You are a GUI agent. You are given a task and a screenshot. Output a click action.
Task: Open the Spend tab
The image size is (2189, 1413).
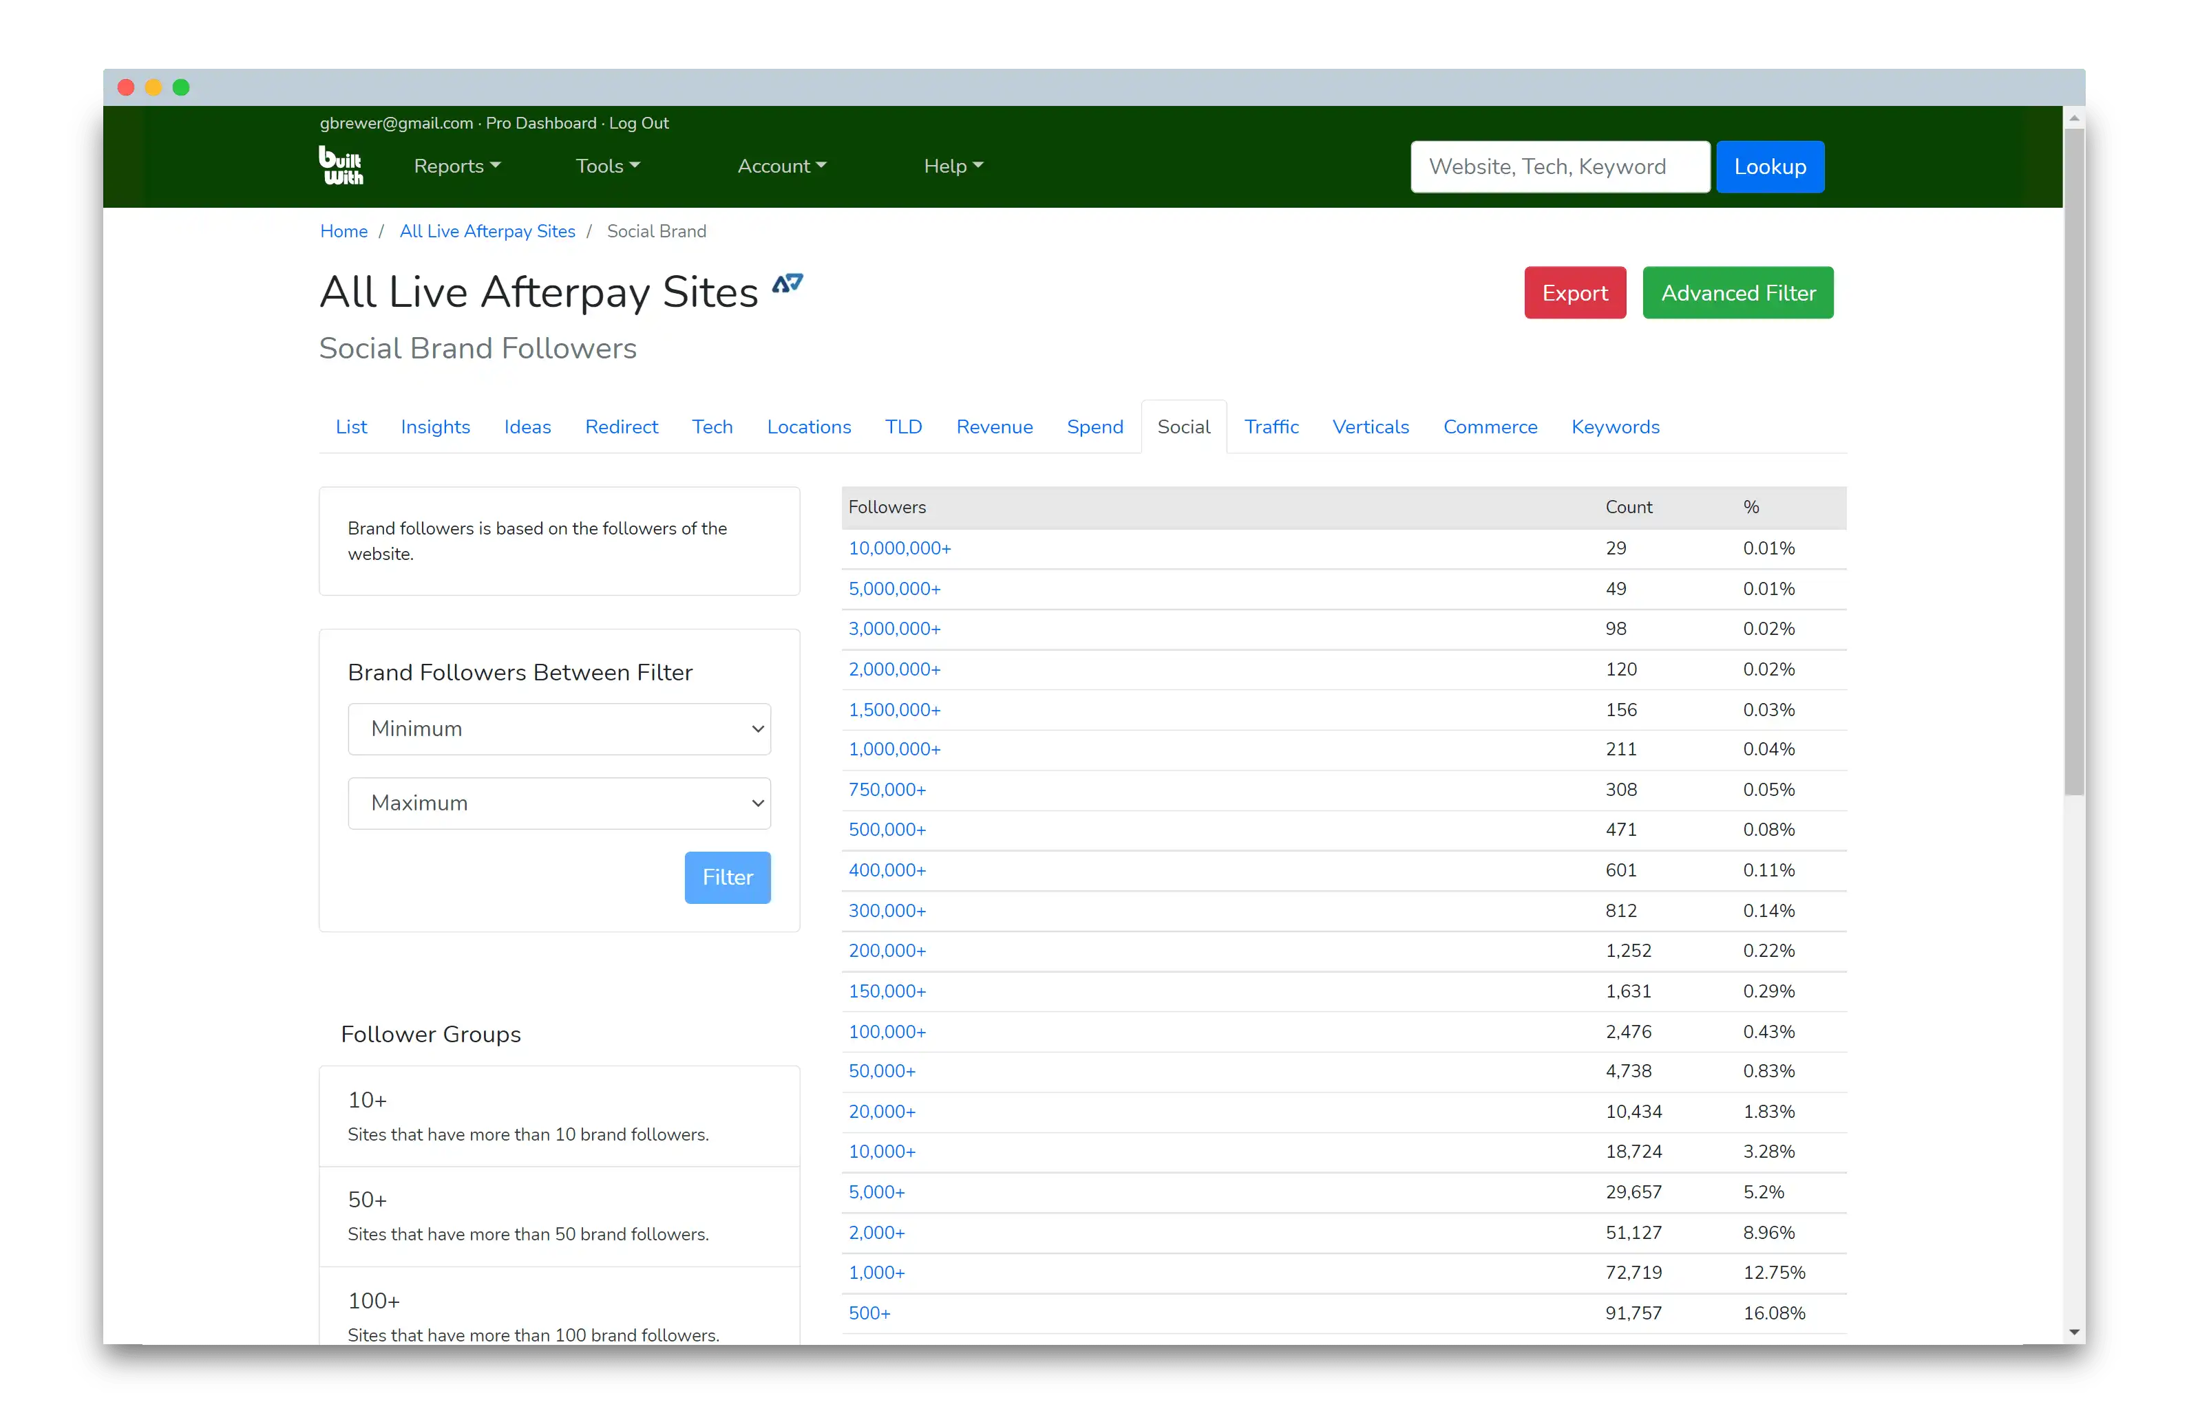(x=1094, y=427)
